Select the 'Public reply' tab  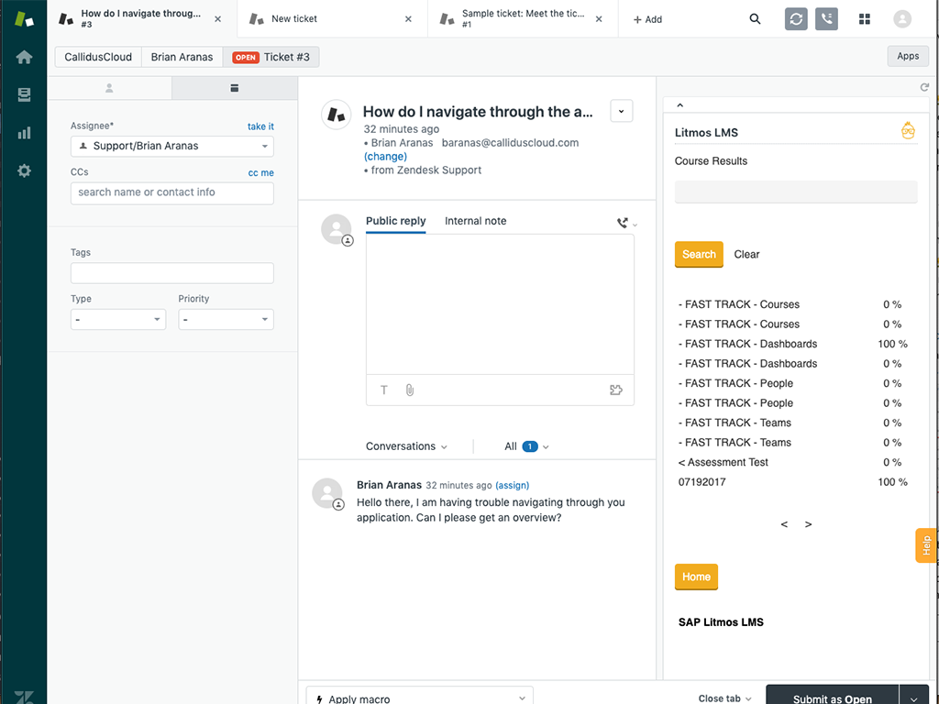[x=396, y=221]
